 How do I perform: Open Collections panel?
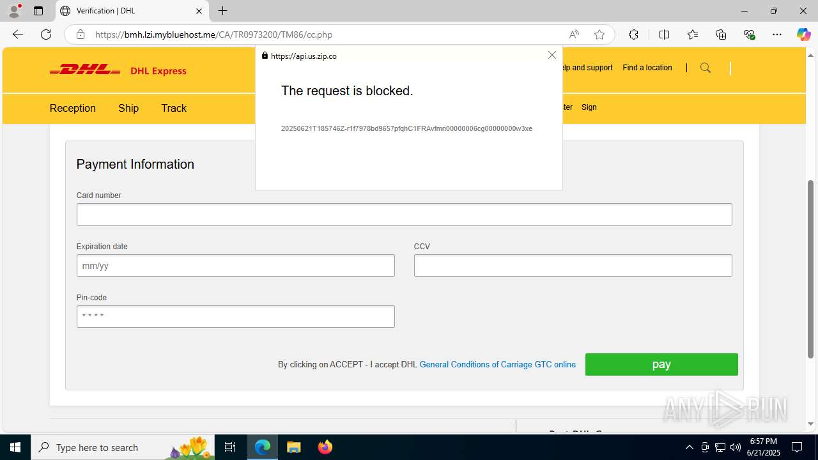(x=721, y=34)
